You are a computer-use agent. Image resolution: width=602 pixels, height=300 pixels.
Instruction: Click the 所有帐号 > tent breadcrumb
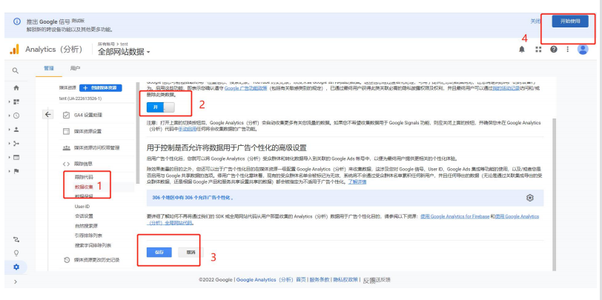click(113, 44)
